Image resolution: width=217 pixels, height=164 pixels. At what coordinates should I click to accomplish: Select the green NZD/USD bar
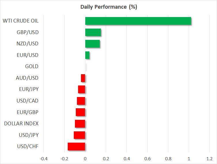[93, 44]
